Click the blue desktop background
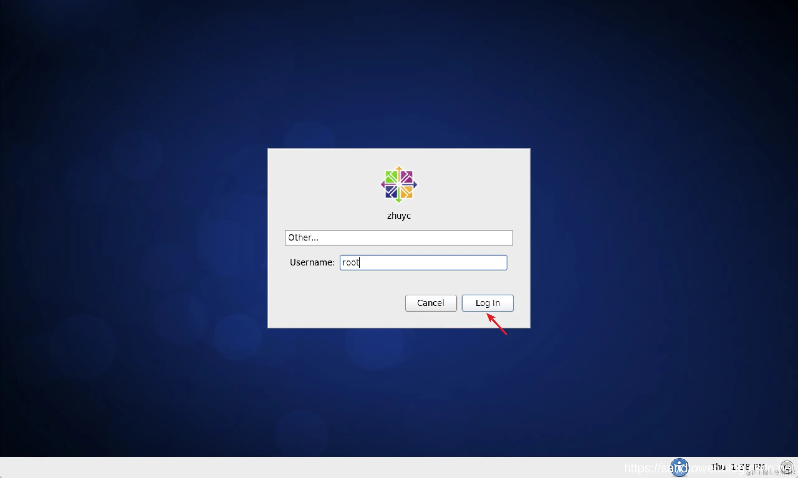Viewport: 798px width, 478px height. click(129, 97)
